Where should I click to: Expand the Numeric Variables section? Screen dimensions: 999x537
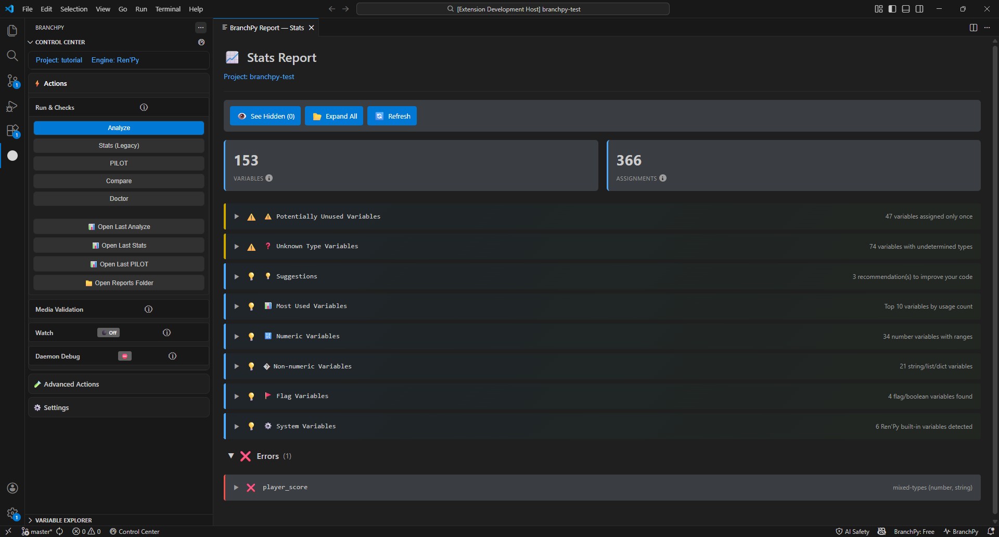(x=603, y=336)
